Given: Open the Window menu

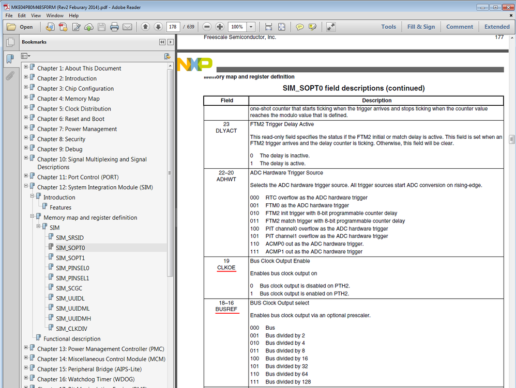Looking at the screenshot, I should [55, 15].
